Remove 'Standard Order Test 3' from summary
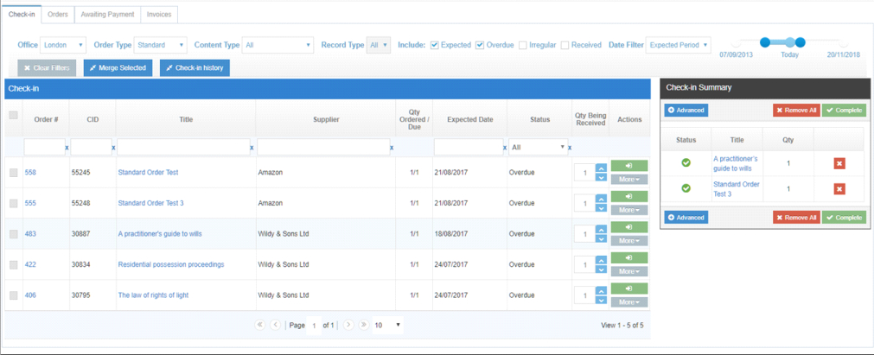Screen dimensions: 874x355 pyautogui.click(x=839, y=189)
